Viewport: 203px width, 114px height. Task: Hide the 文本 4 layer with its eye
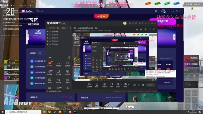point(47,35)
